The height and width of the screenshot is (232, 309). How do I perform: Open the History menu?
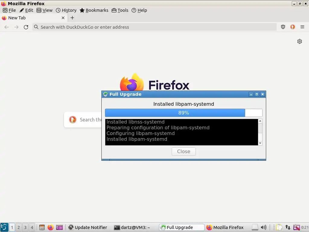[x=66, y=10]
